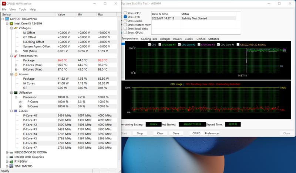Collapse the Utilization section
The width and height of the screenshot is (296, 173).
pos(11,93)
